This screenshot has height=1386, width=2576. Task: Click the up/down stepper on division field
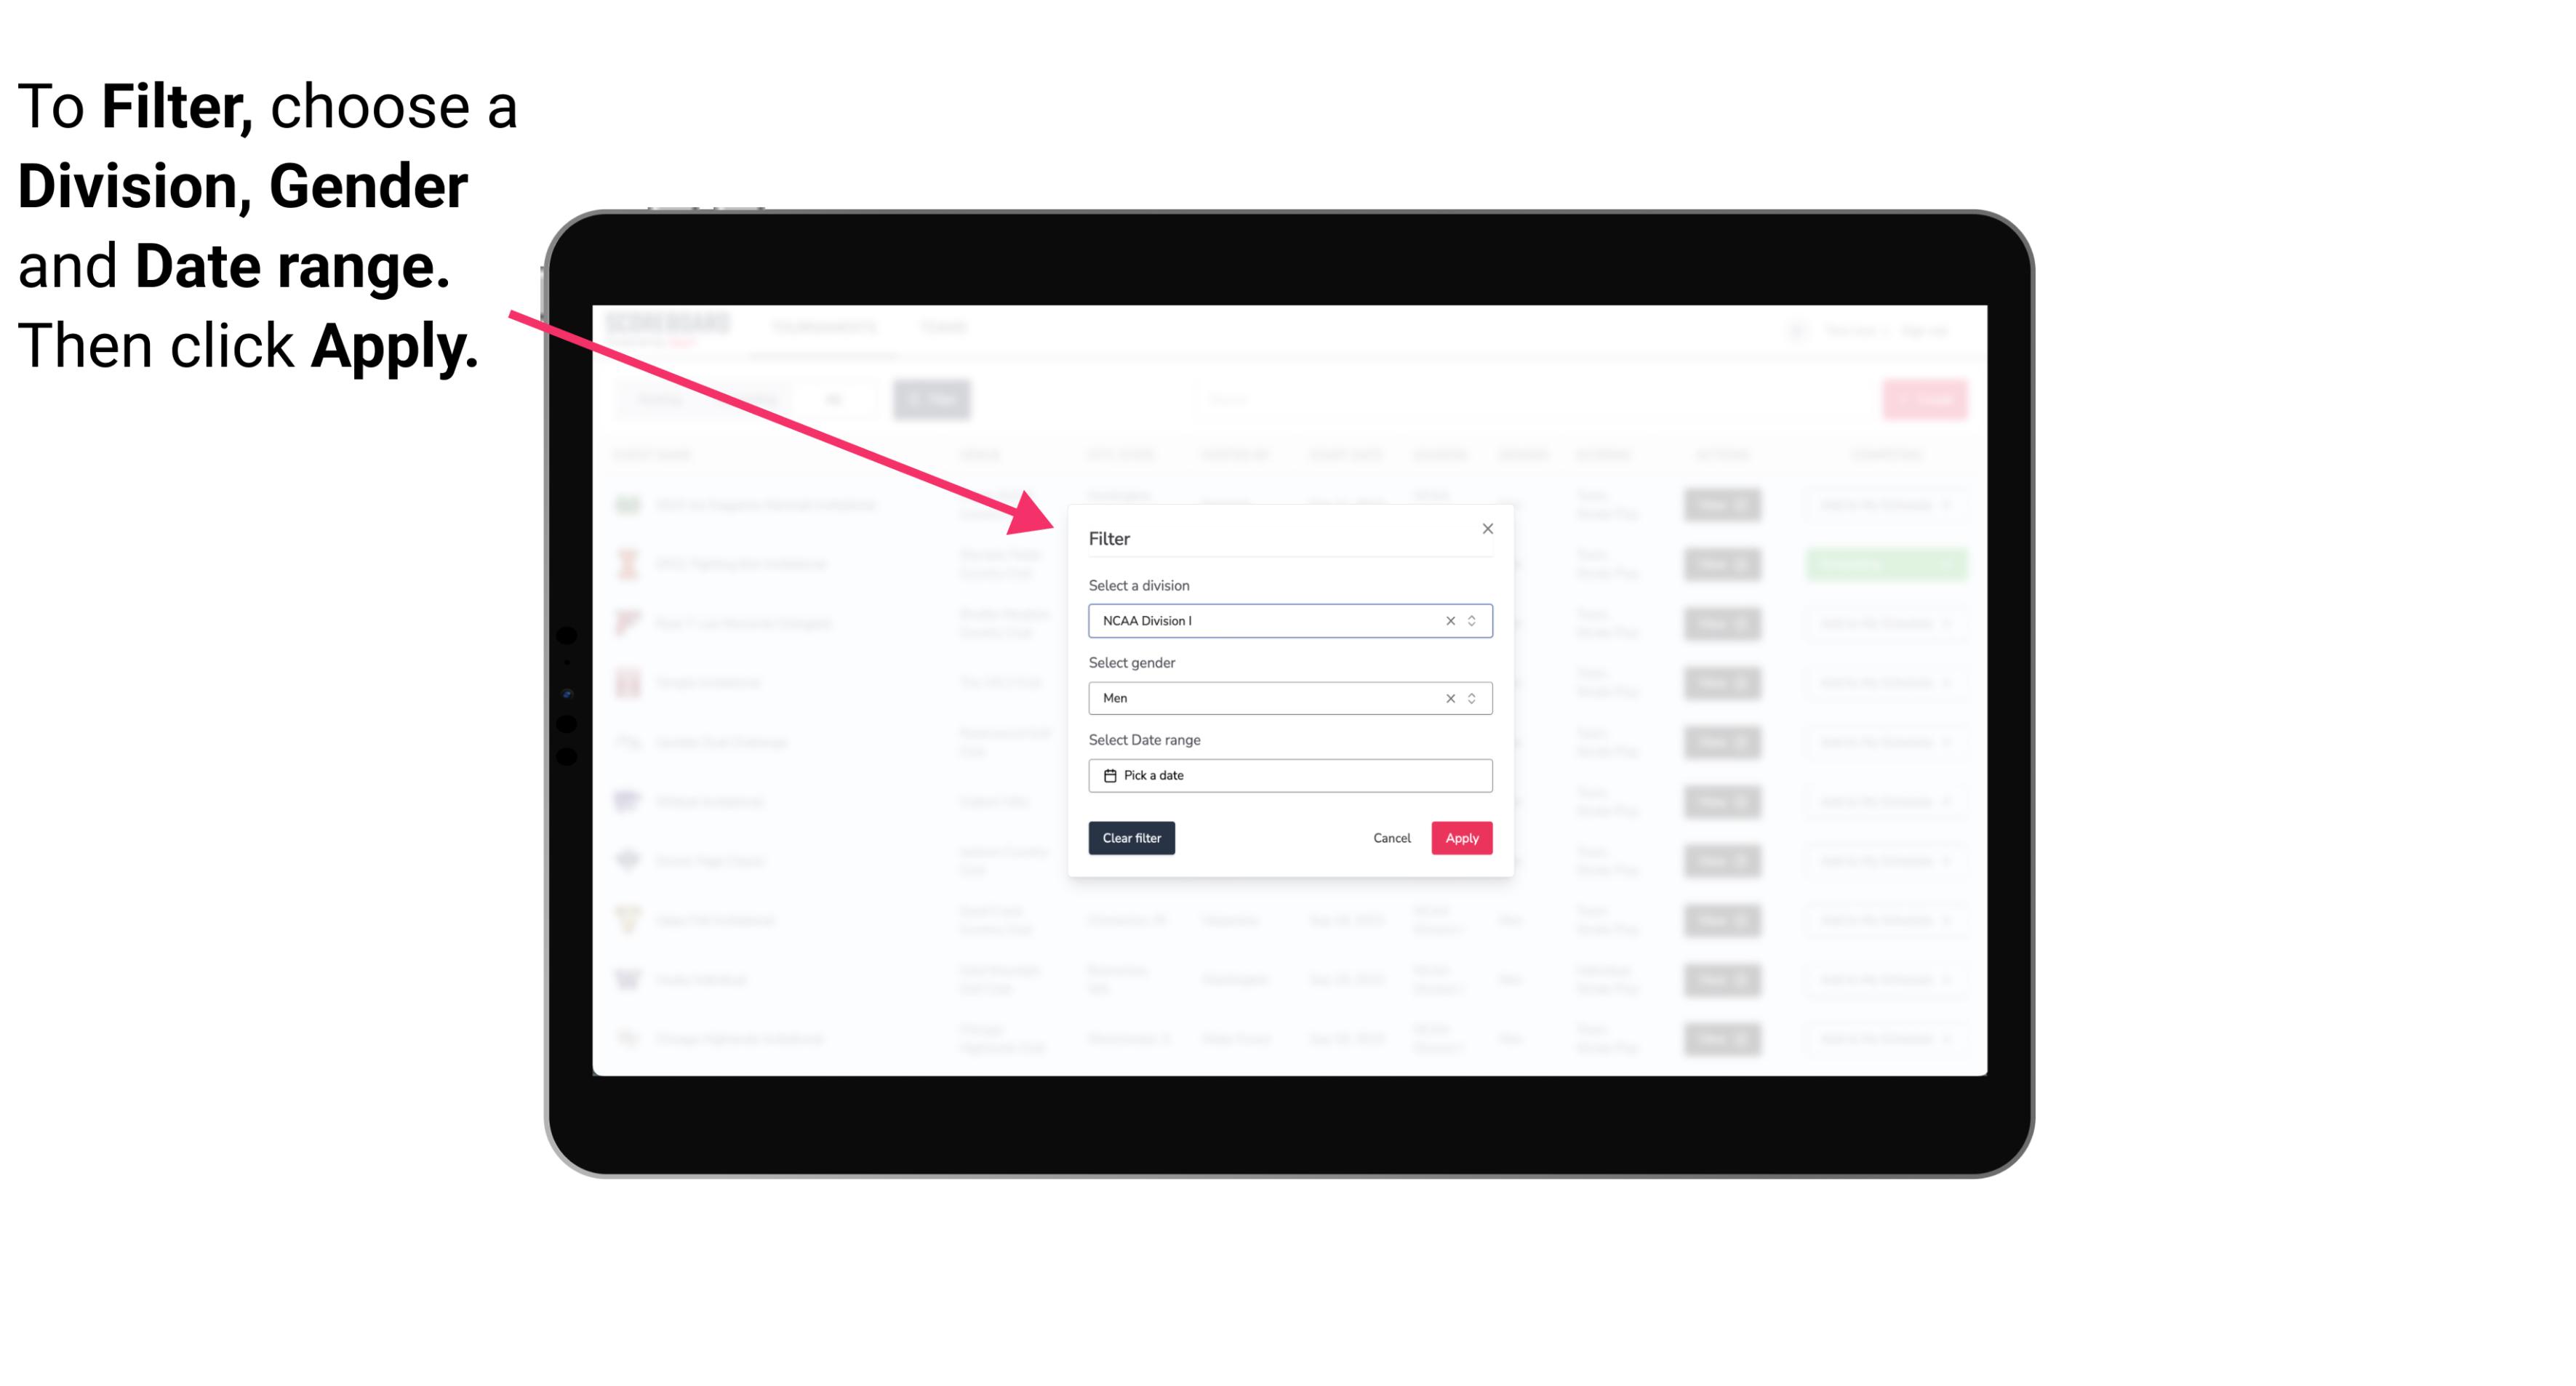(x=1473, y=620)
